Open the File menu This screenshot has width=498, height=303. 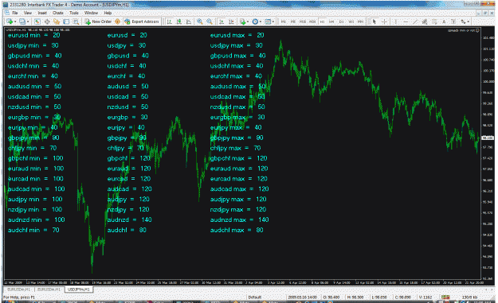(x=15, y=13)
